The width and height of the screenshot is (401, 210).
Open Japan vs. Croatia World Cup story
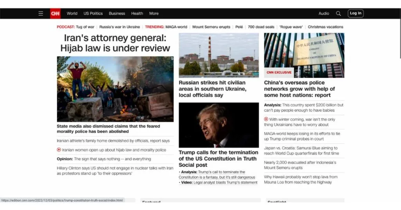(302, 150)
